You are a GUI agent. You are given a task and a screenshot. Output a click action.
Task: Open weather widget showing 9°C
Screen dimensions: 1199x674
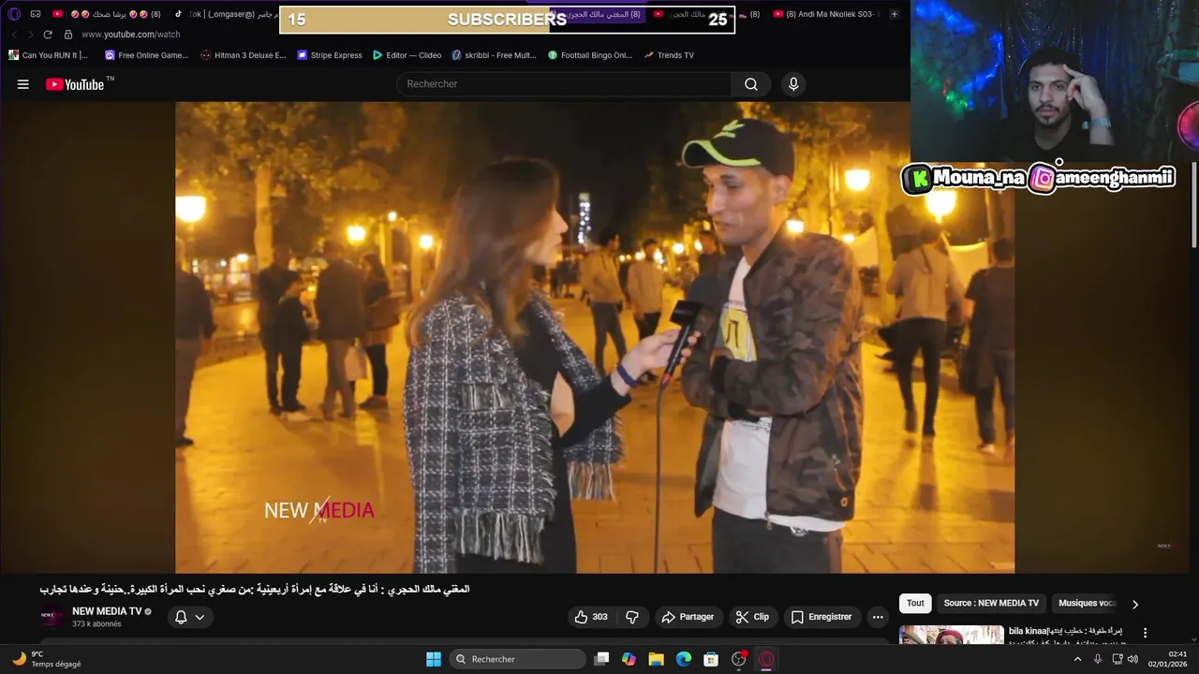(x=47, y=659)
